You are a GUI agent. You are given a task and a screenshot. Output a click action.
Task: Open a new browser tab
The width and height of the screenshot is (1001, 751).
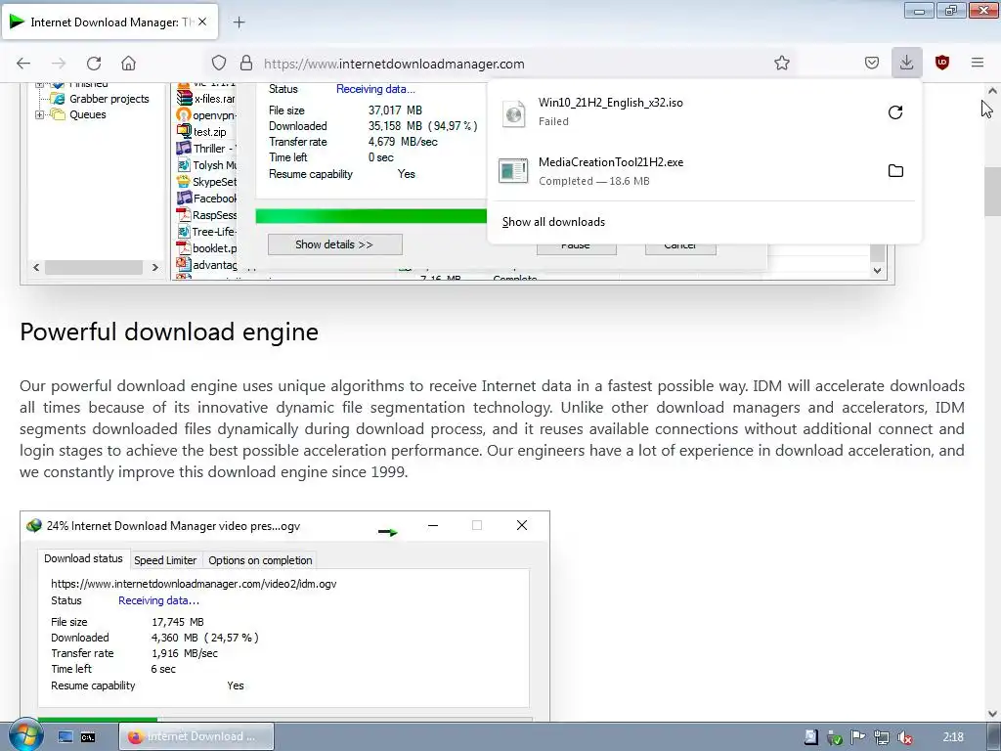[239, 22]
